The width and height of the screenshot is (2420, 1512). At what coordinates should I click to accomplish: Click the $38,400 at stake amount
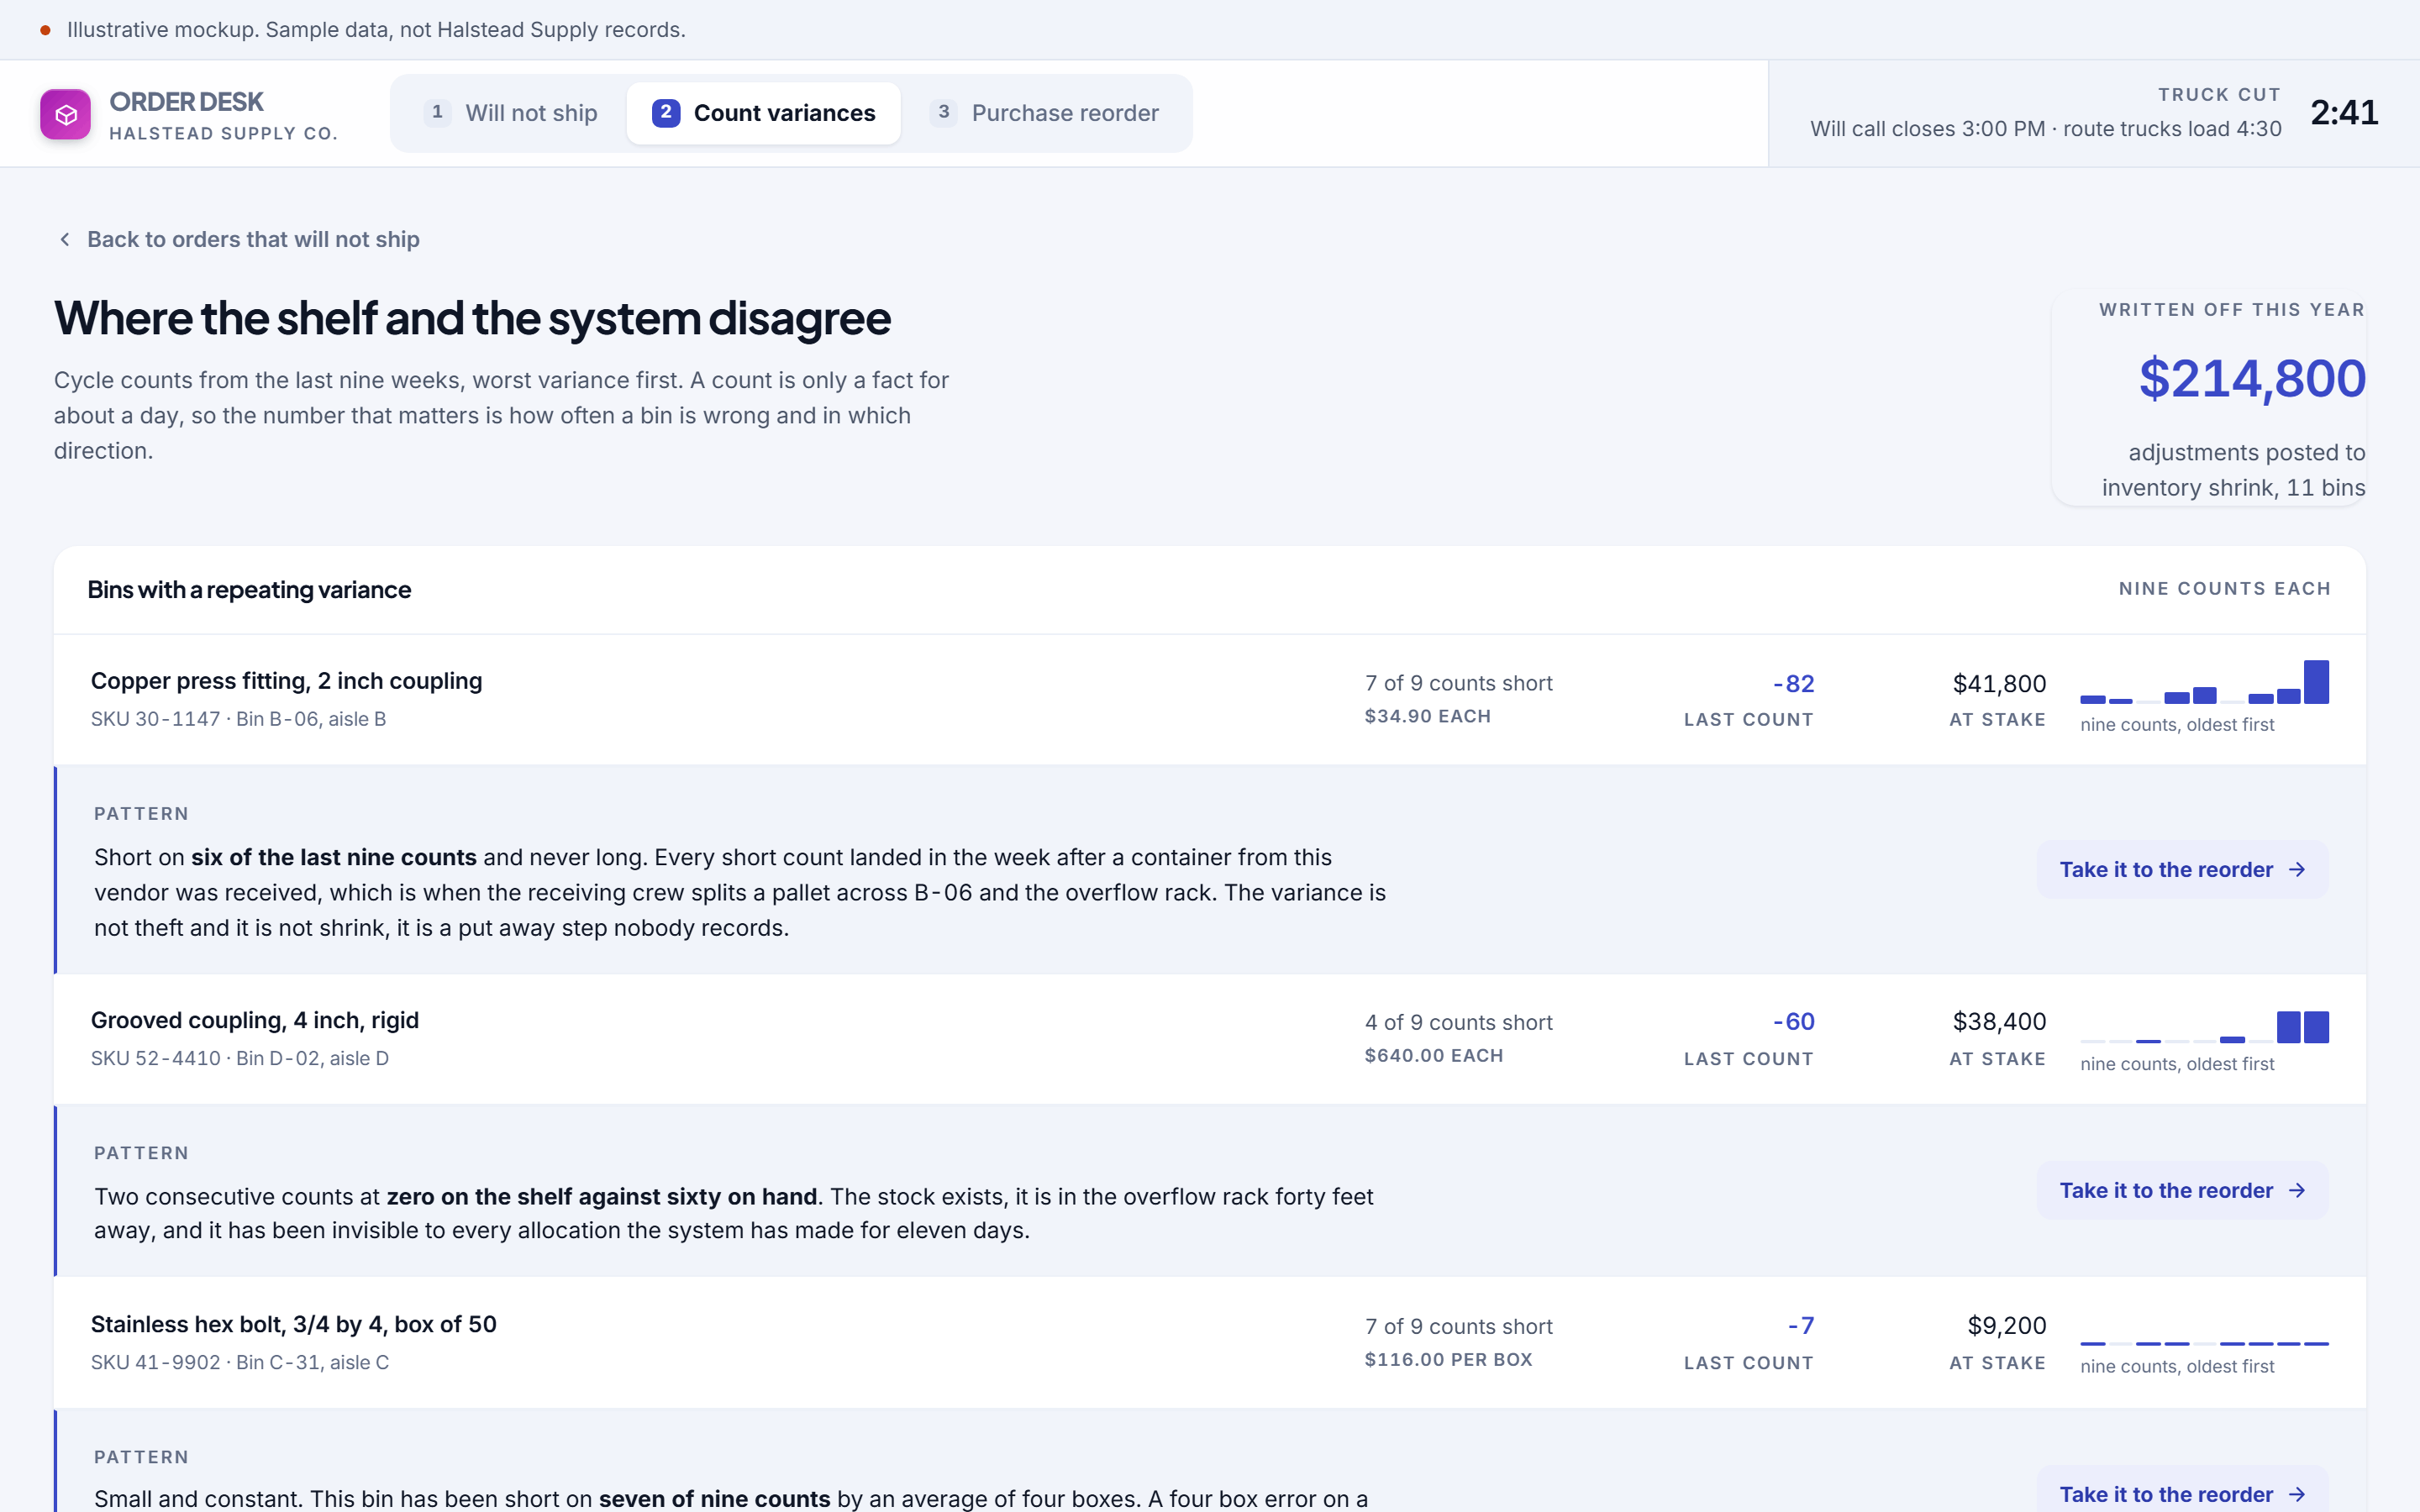coord(1999,1022)
